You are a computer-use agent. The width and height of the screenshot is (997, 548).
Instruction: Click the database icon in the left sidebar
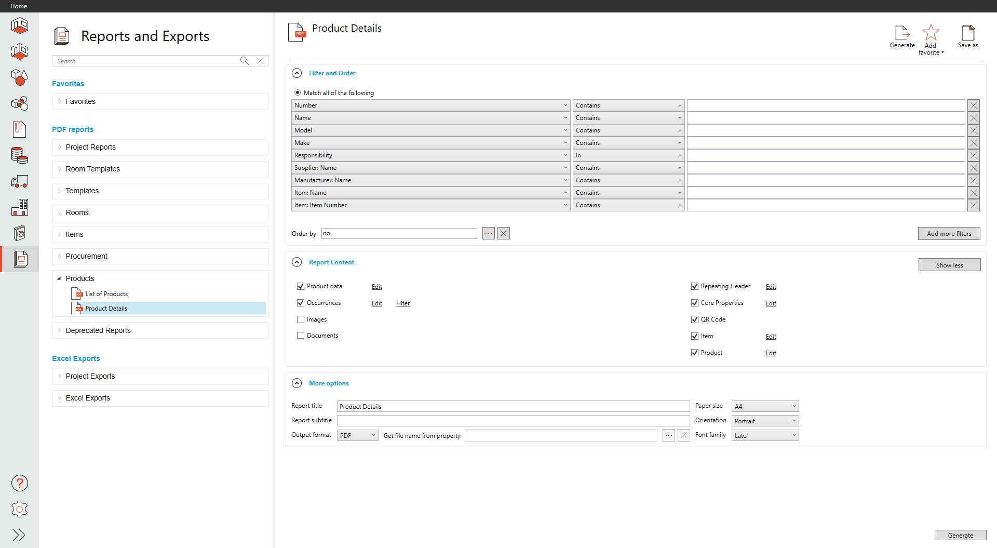coord(20,155)
